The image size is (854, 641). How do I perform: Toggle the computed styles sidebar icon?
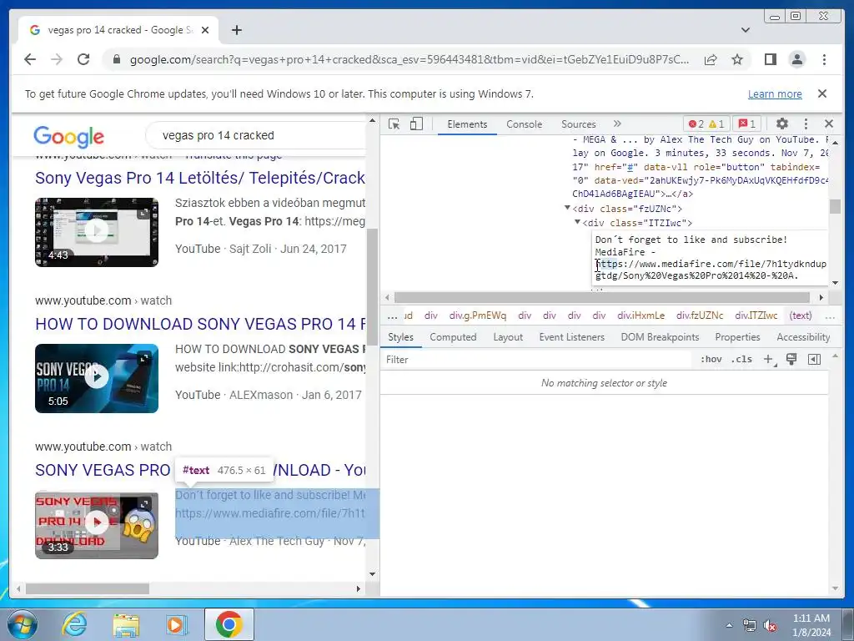[x=814, y=359]
